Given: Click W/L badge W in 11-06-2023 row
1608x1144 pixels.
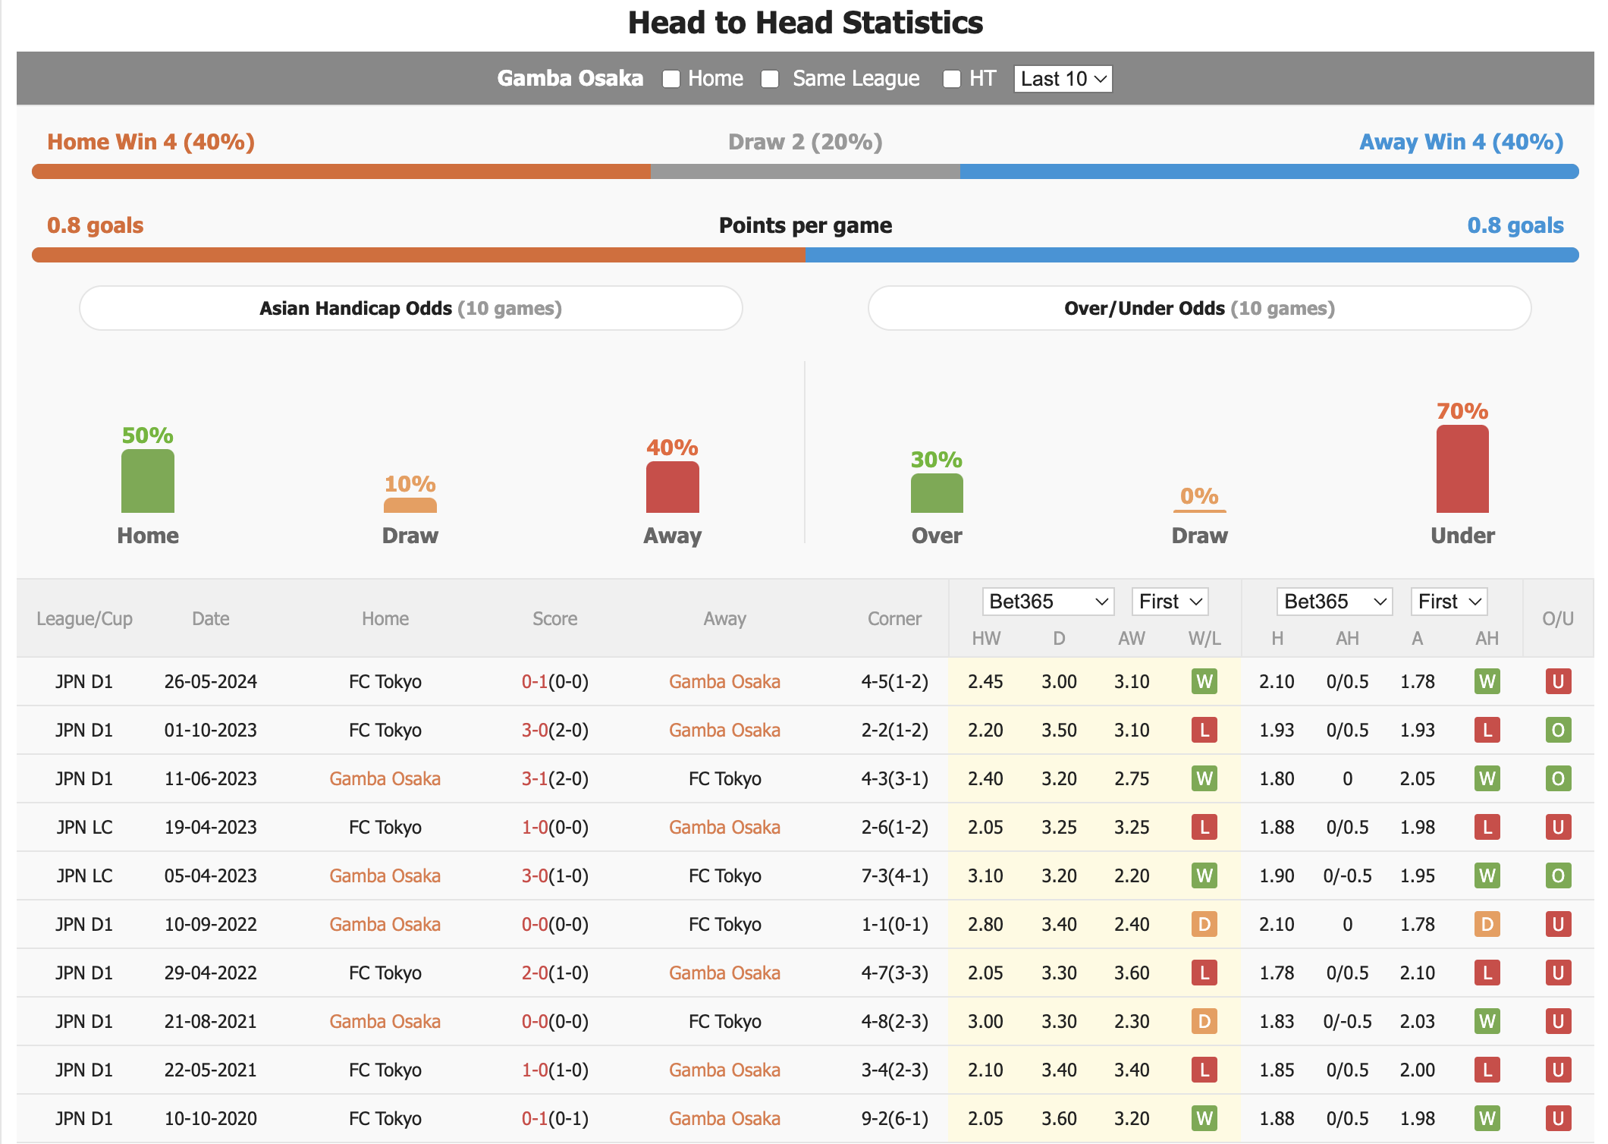Looking at the screenshot, I should [1204, 778].
